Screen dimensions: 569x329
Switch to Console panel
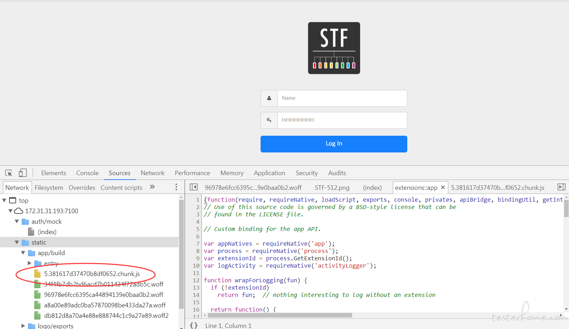(x=87, y=173)
